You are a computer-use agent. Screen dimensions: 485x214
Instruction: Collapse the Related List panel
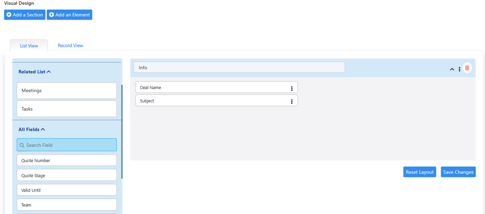[48, 72]
